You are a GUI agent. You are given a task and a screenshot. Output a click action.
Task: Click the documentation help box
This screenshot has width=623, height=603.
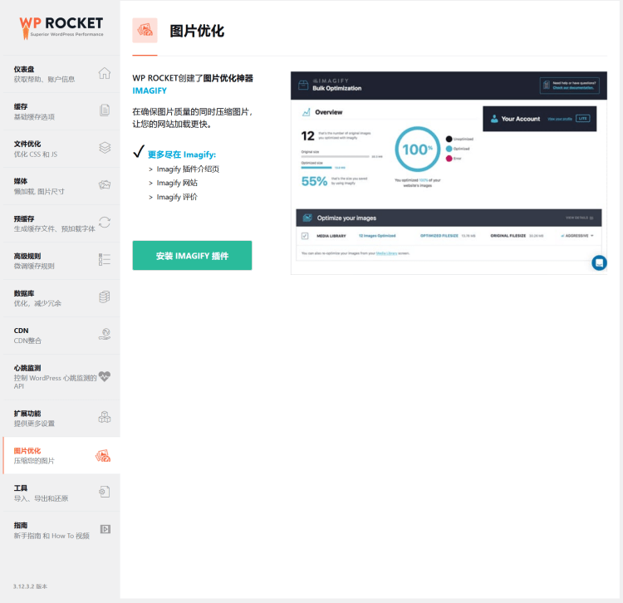coord(569,86)
